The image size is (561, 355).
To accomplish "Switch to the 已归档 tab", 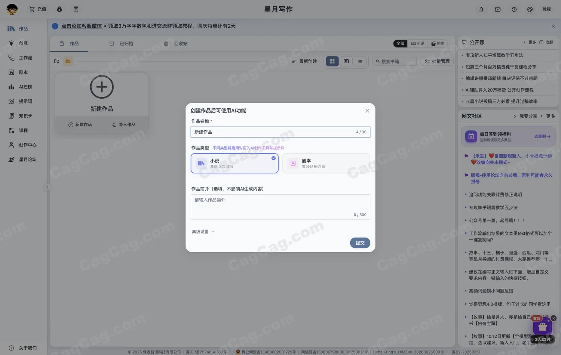I will coord(121,44).
